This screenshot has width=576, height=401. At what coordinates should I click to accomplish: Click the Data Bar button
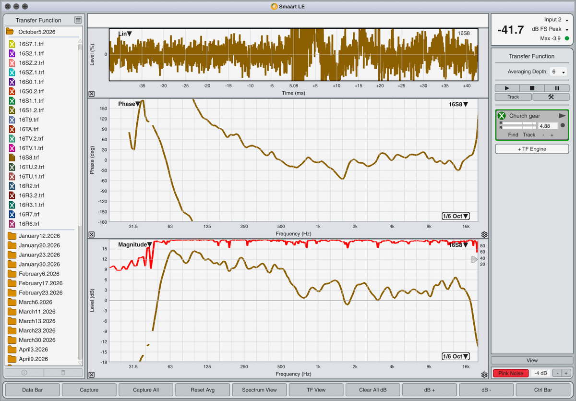point(33,390)
